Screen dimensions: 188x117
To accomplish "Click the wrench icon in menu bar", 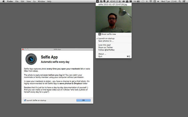I will point(108,2).
